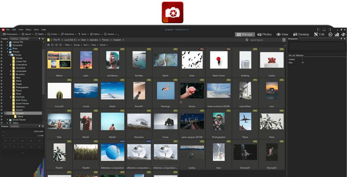Select the Flamingo thumbnail
Image resolution: width=347 pixels, height=177 pixels.
(x=166, y=93)
